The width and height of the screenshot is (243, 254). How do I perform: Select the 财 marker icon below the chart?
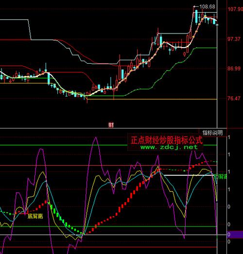(111, 125)
